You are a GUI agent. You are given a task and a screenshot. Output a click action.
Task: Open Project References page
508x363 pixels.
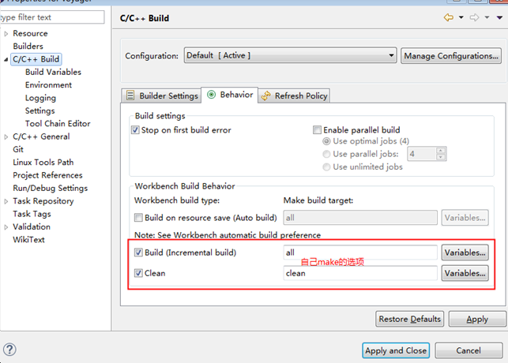coord(47,175)
